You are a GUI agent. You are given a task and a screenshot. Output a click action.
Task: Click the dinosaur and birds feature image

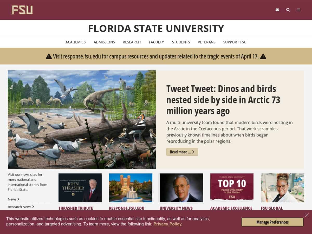pyautogui.click(x=82, y=120)
